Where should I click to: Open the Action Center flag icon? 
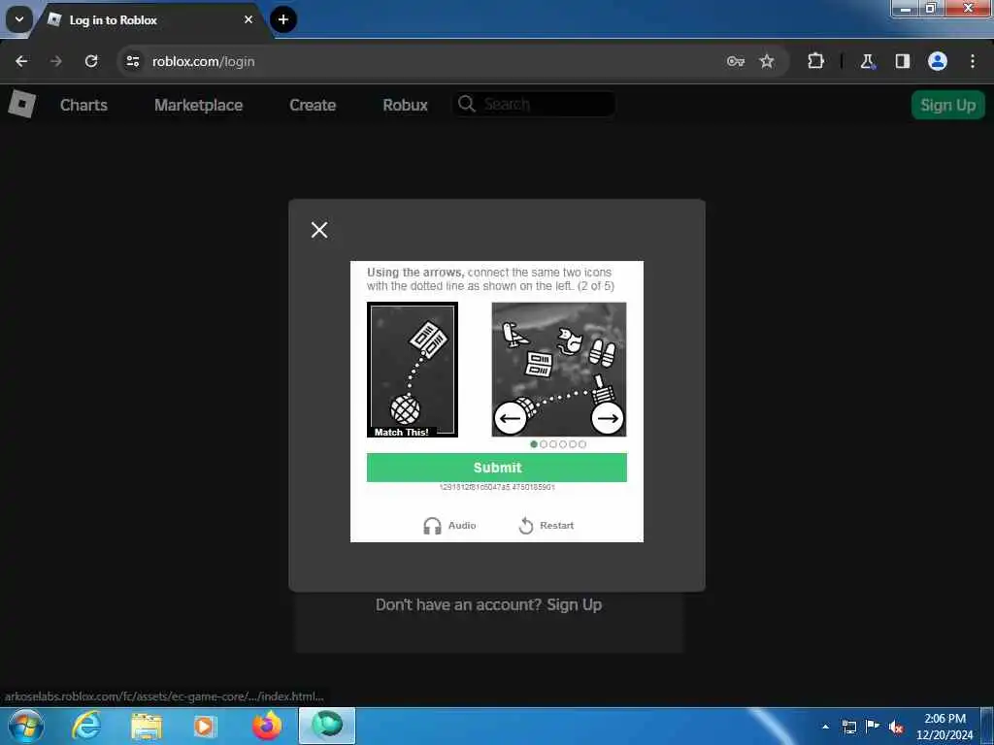[x=873, y=726]
